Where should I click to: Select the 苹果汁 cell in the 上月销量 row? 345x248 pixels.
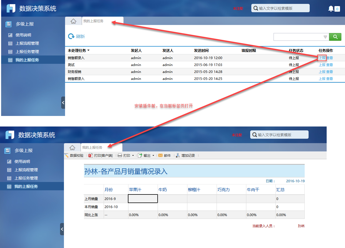pyautogui.click(x=143, y=199)
